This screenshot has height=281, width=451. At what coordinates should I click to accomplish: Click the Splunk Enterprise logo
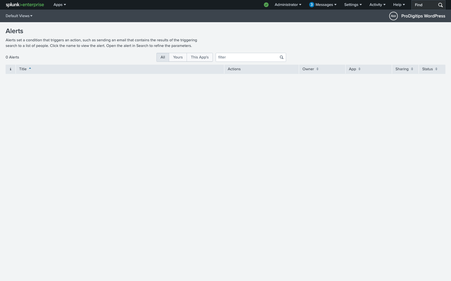[25, 5]
